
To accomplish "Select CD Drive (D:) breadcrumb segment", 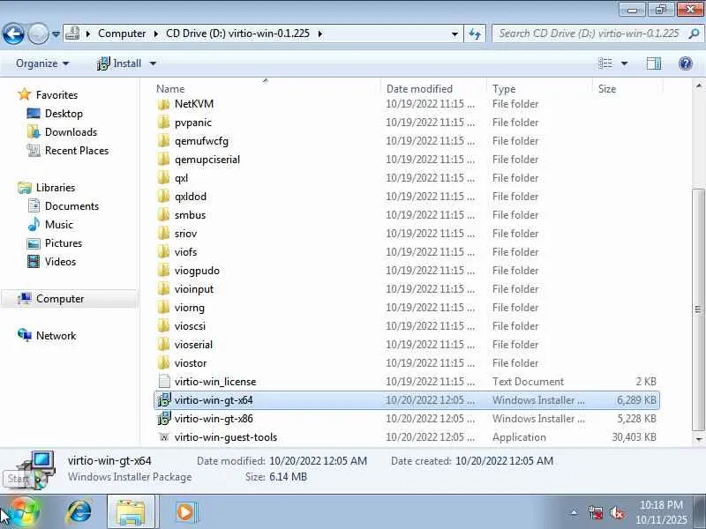I will coord(237,34).
